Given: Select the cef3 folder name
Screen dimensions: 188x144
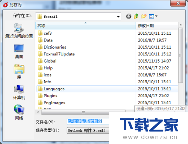Looking at the screenshot, I should (x=48, y=33).
